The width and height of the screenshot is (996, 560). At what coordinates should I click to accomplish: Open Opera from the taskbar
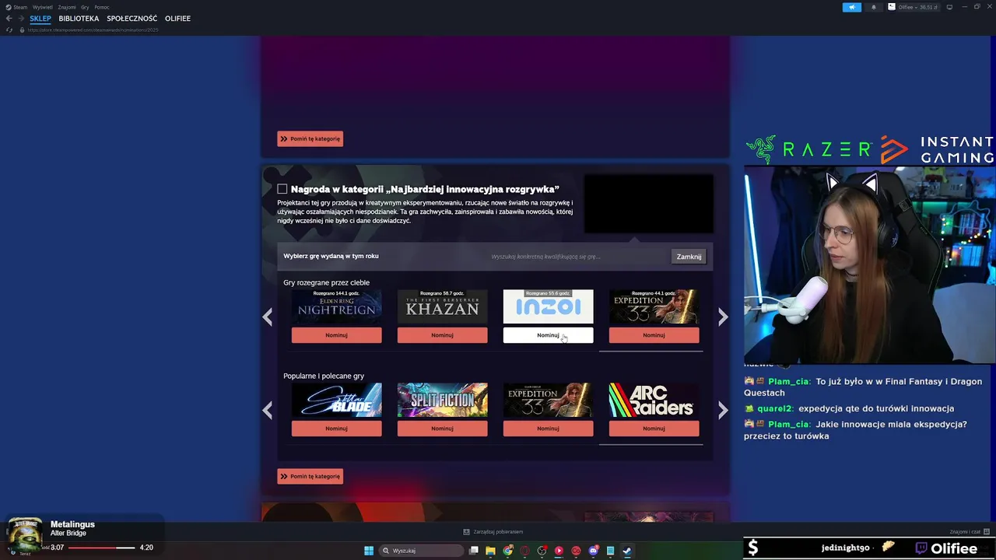click(524, 551)
